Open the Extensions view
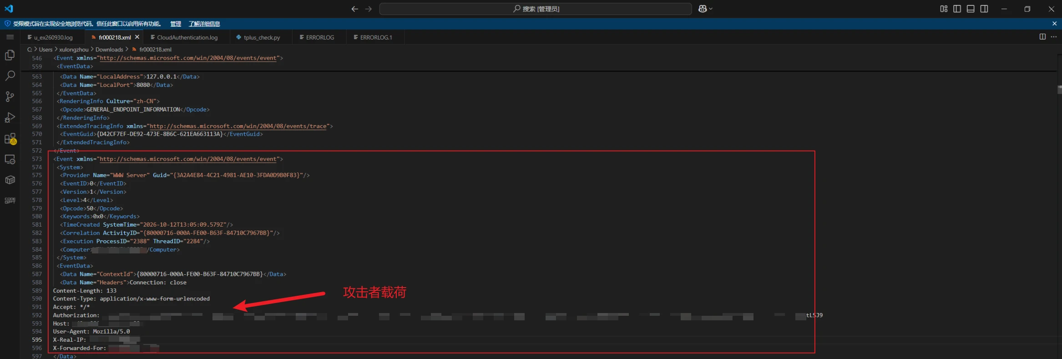Image resolution: width=1062 pixels, height=359 pixels. 10,138
